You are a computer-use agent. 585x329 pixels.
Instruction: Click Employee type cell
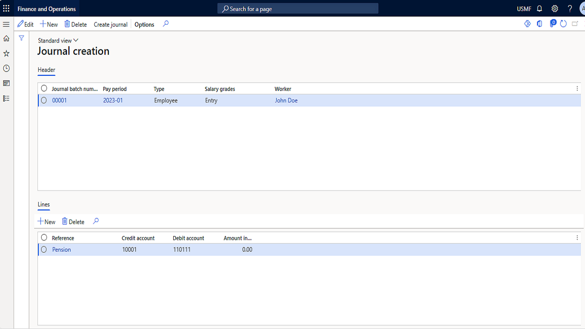(166, 101)
